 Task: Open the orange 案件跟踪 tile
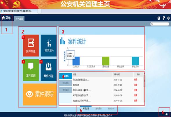[x=40, y=94]
